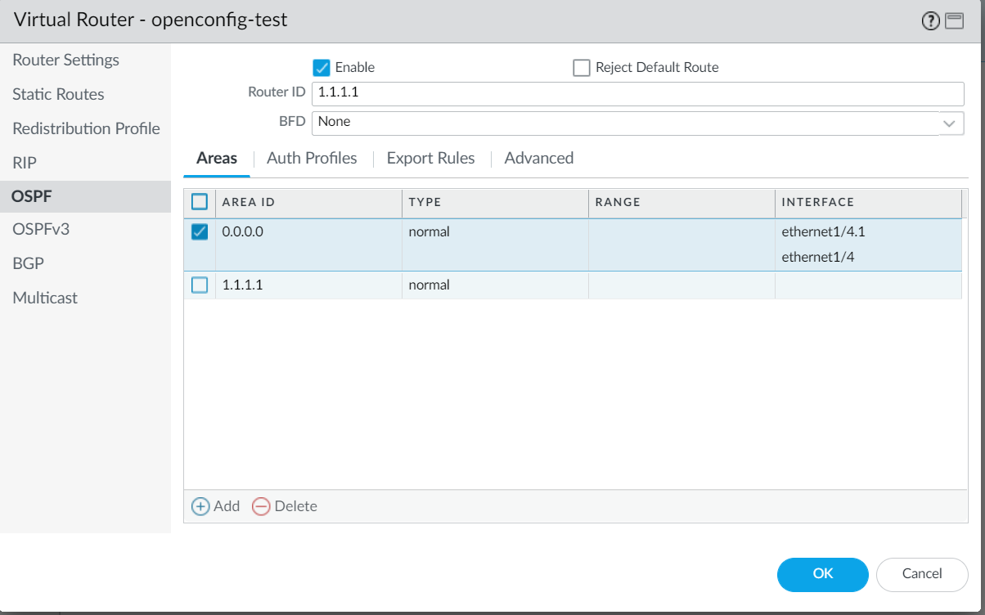Click the maximize dialog icon
This screenshot has height=615, width=985.
tap(954, 21)
